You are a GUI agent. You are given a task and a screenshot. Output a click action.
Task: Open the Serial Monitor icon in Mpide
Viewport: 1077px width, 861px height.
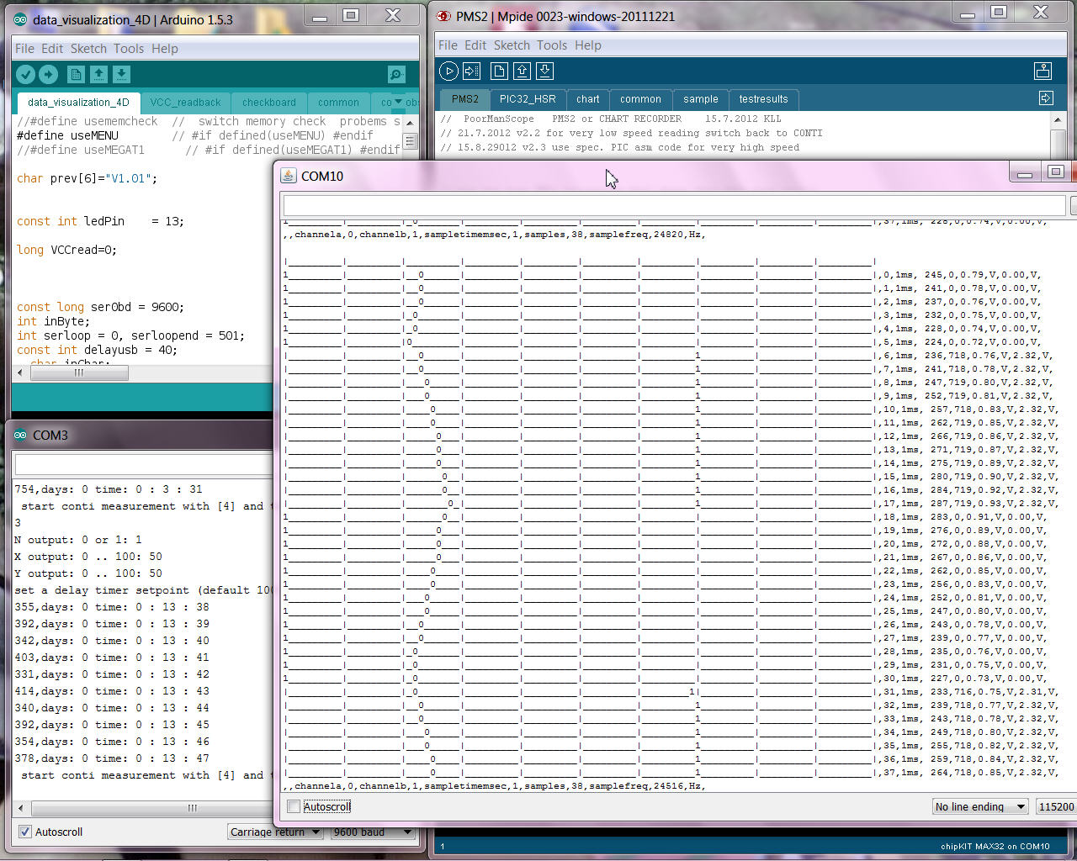[1043, 71]
